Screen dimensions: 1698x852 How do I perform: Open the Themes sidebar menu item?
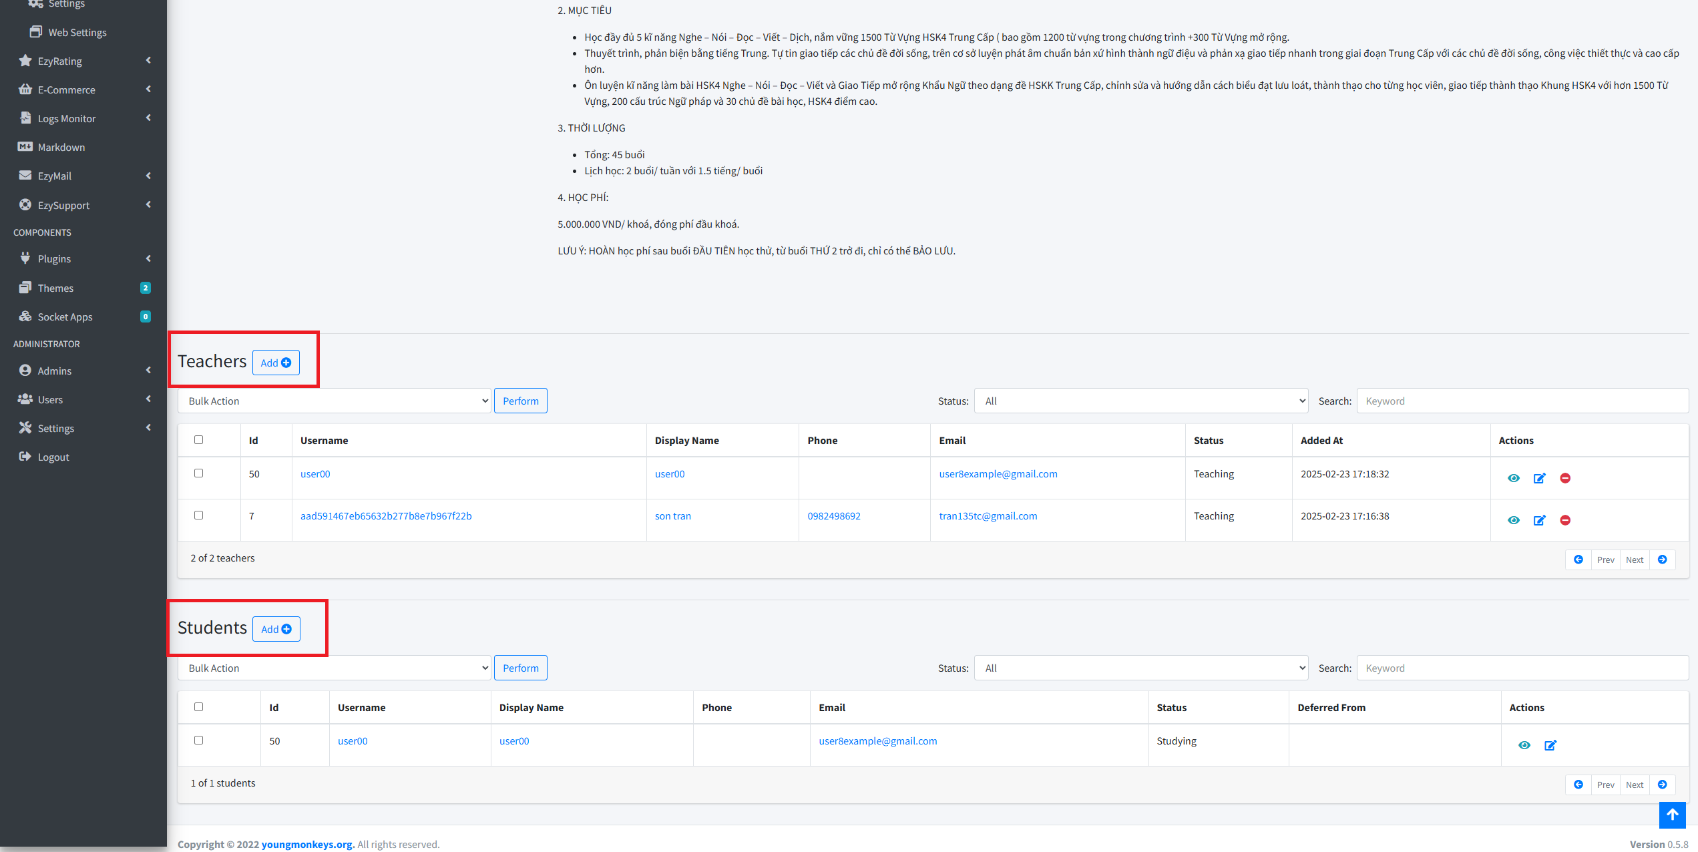56,288
